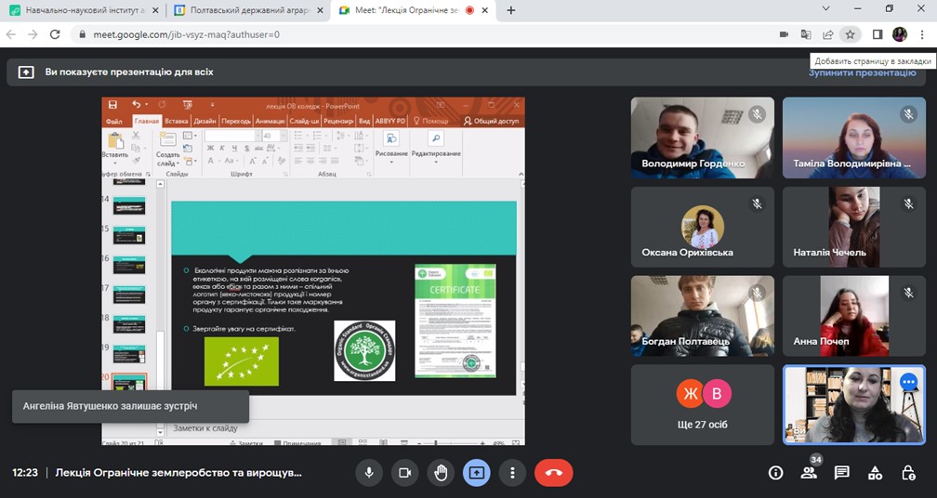Click the Google Translate icon in address bar
This screenshot has width=937, height=498.
(x=806, y=34)
